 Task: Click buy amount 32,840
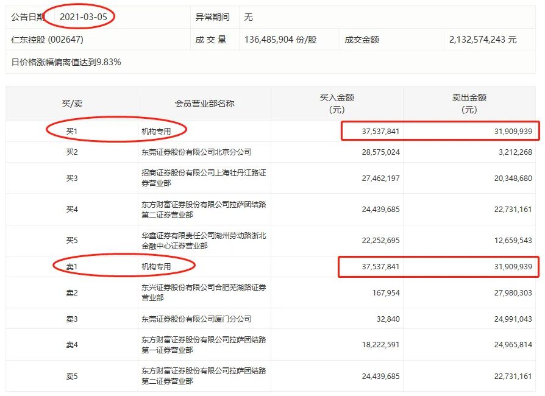click(388, 319)
